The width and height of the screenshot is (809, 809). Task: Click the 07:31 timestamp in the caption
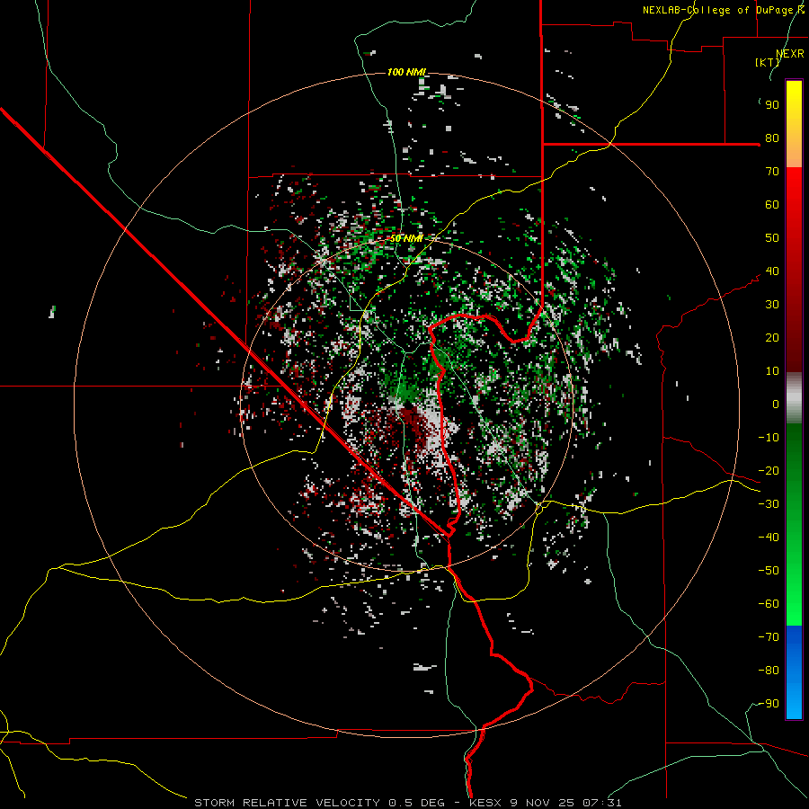(601, 803)
